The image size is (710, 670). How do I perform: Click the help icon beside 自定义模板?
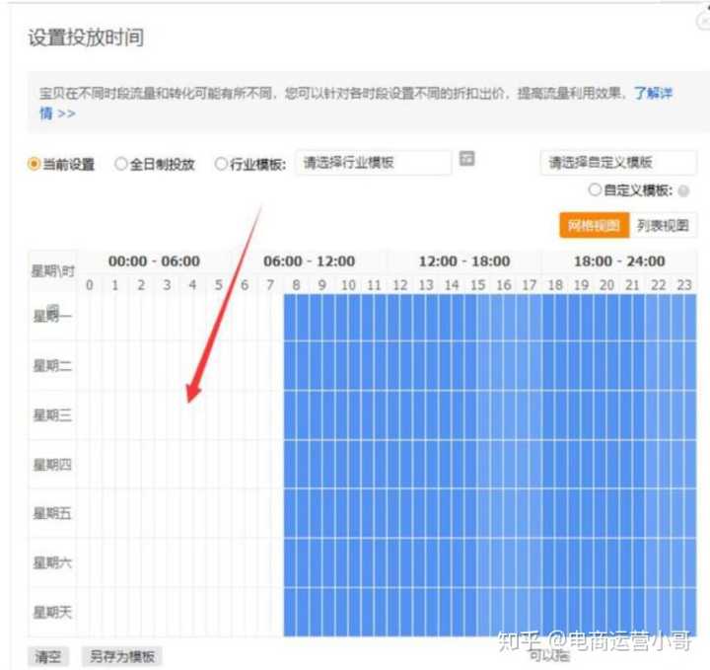tap(683, 190)
